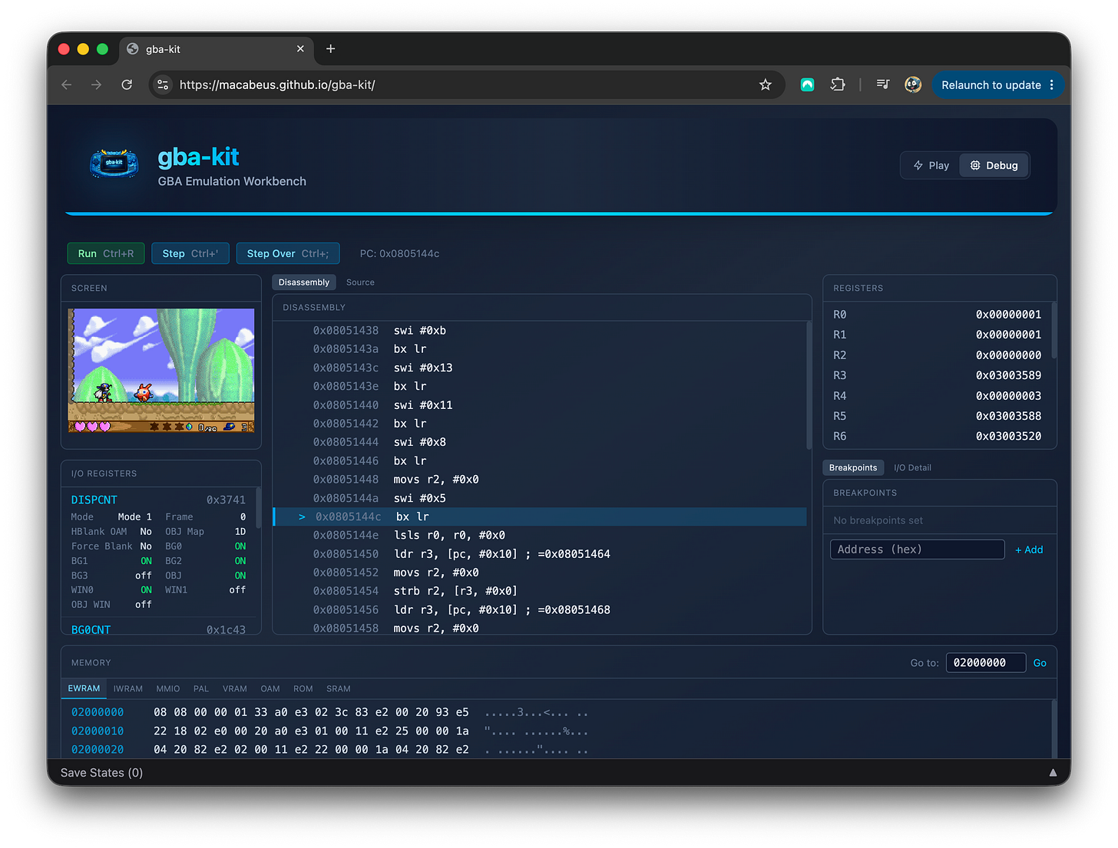Select the Breakpoints tab
Screen dimensions: 1118x848
tap(853, 467)
